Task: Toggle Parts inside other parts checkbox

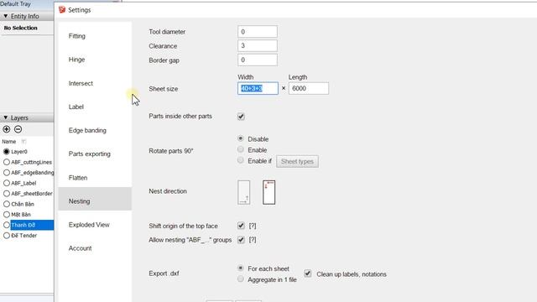Action: 241,117
